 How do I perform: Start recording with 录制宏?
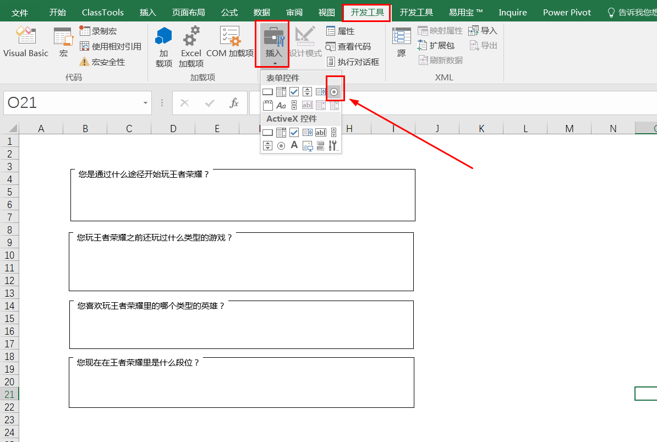pos(98,31)
